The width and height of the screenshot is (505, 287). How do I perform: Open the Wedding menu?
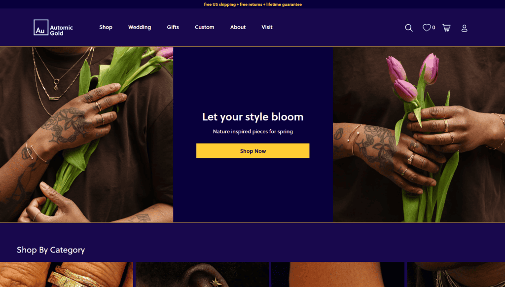tap(140, 28)
